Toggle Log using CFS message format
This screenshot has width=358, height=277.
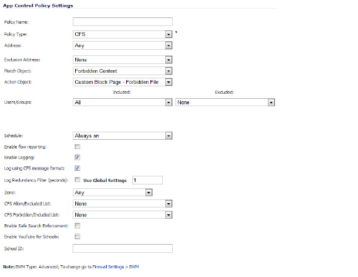click(78, 168)
